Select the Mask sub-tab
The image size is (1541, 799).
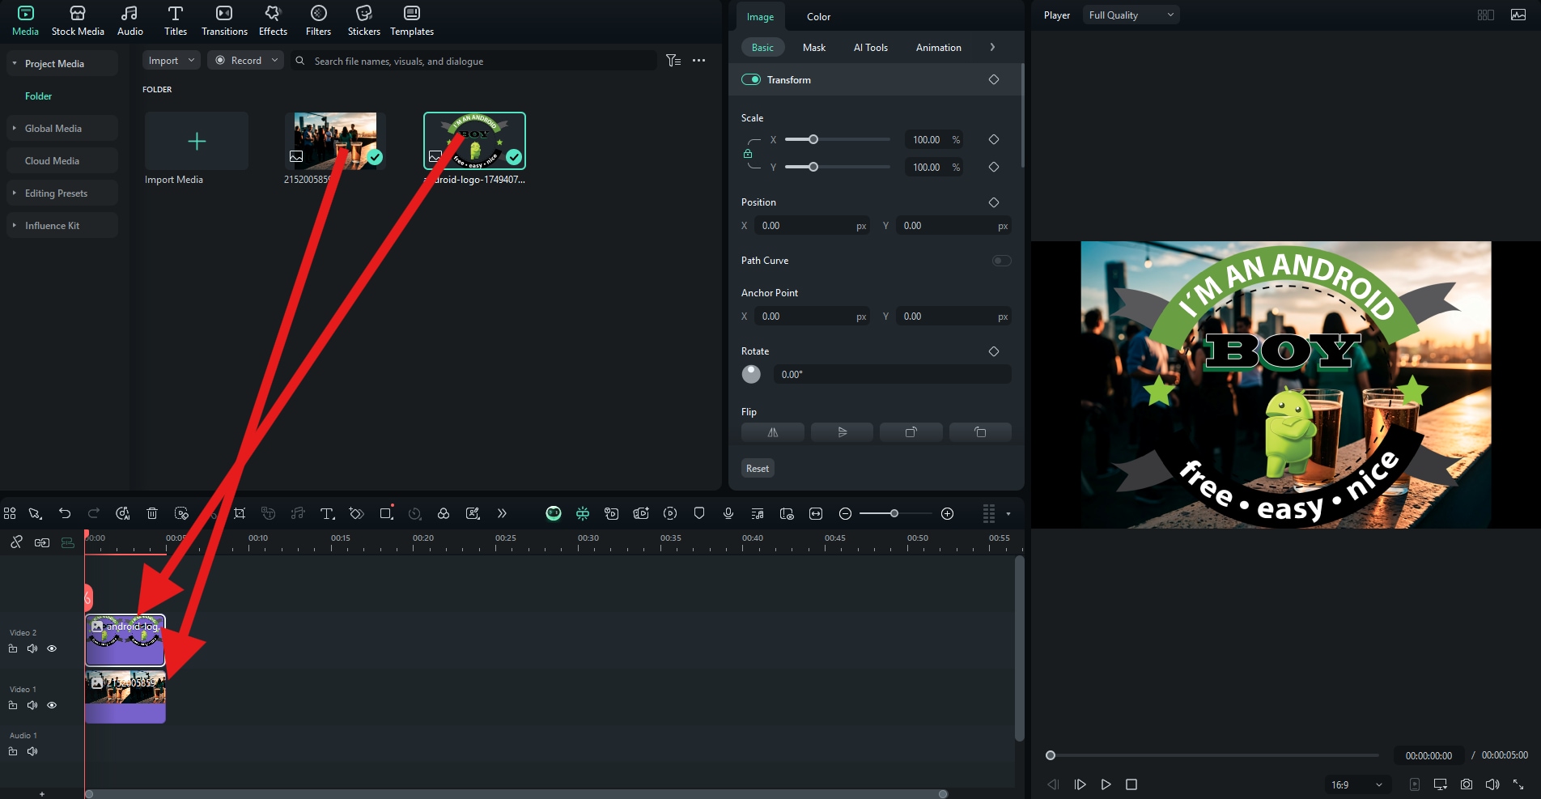814,47
